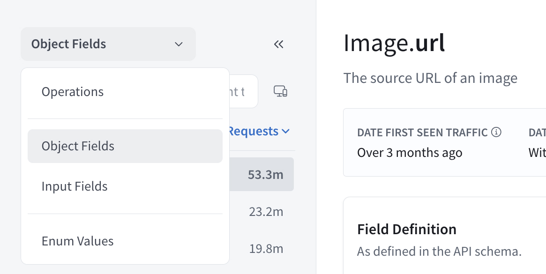Click the Image.url page heading
This screenshot has width=546, height=274.
[394, 43]
